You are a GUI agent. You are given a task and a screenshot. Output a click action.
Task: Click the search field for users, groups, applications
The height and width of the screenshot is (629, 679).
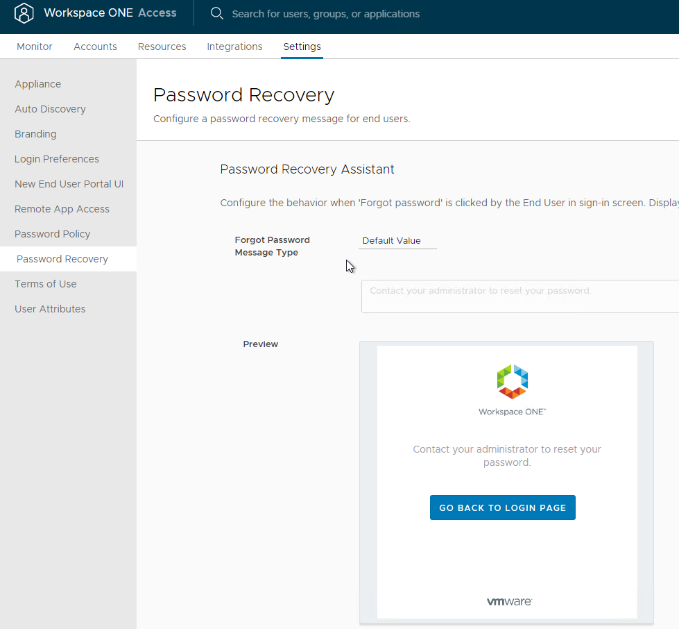click(326, 14)
